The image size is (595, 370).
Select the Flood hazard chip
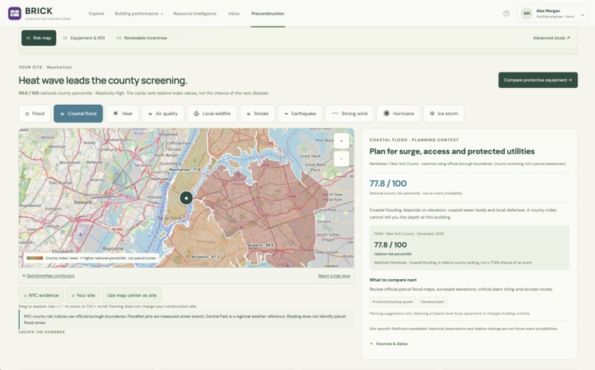coord(35,114)
